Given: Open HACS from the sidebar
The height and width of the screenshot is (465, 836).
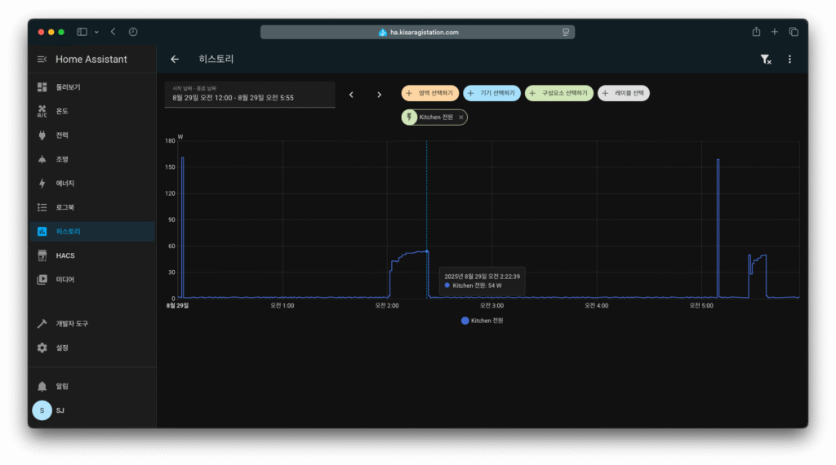Looking at the screenshot, I should [x=65, y=255].
